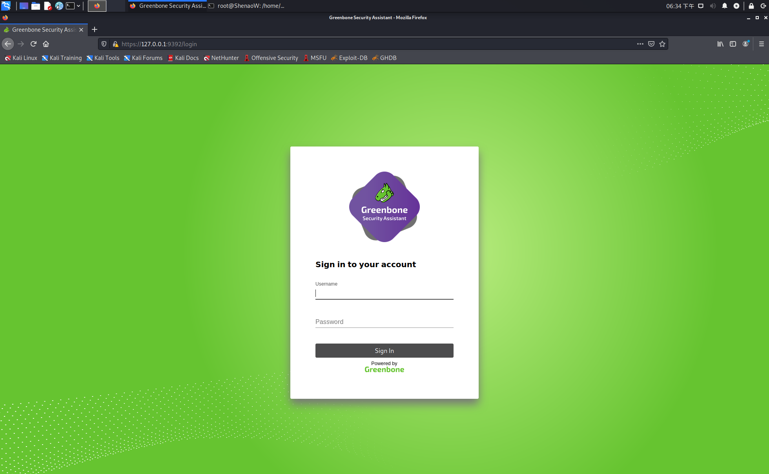Open notifications bell in tray

pos(725,6)
